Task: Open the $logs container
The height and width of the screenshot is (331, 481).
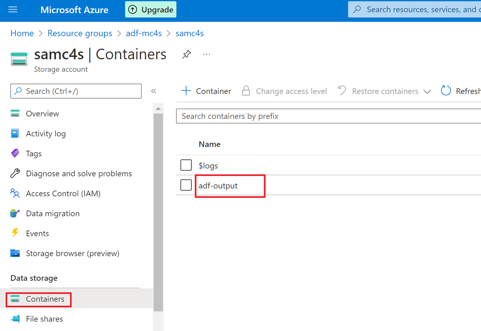Action: [x=209, y=166]
